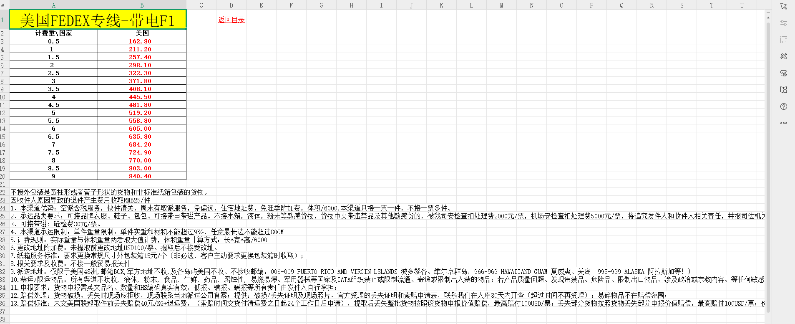The image size is (795, 324).
Task: Select price cell 211.20
Action: point(142,49)
